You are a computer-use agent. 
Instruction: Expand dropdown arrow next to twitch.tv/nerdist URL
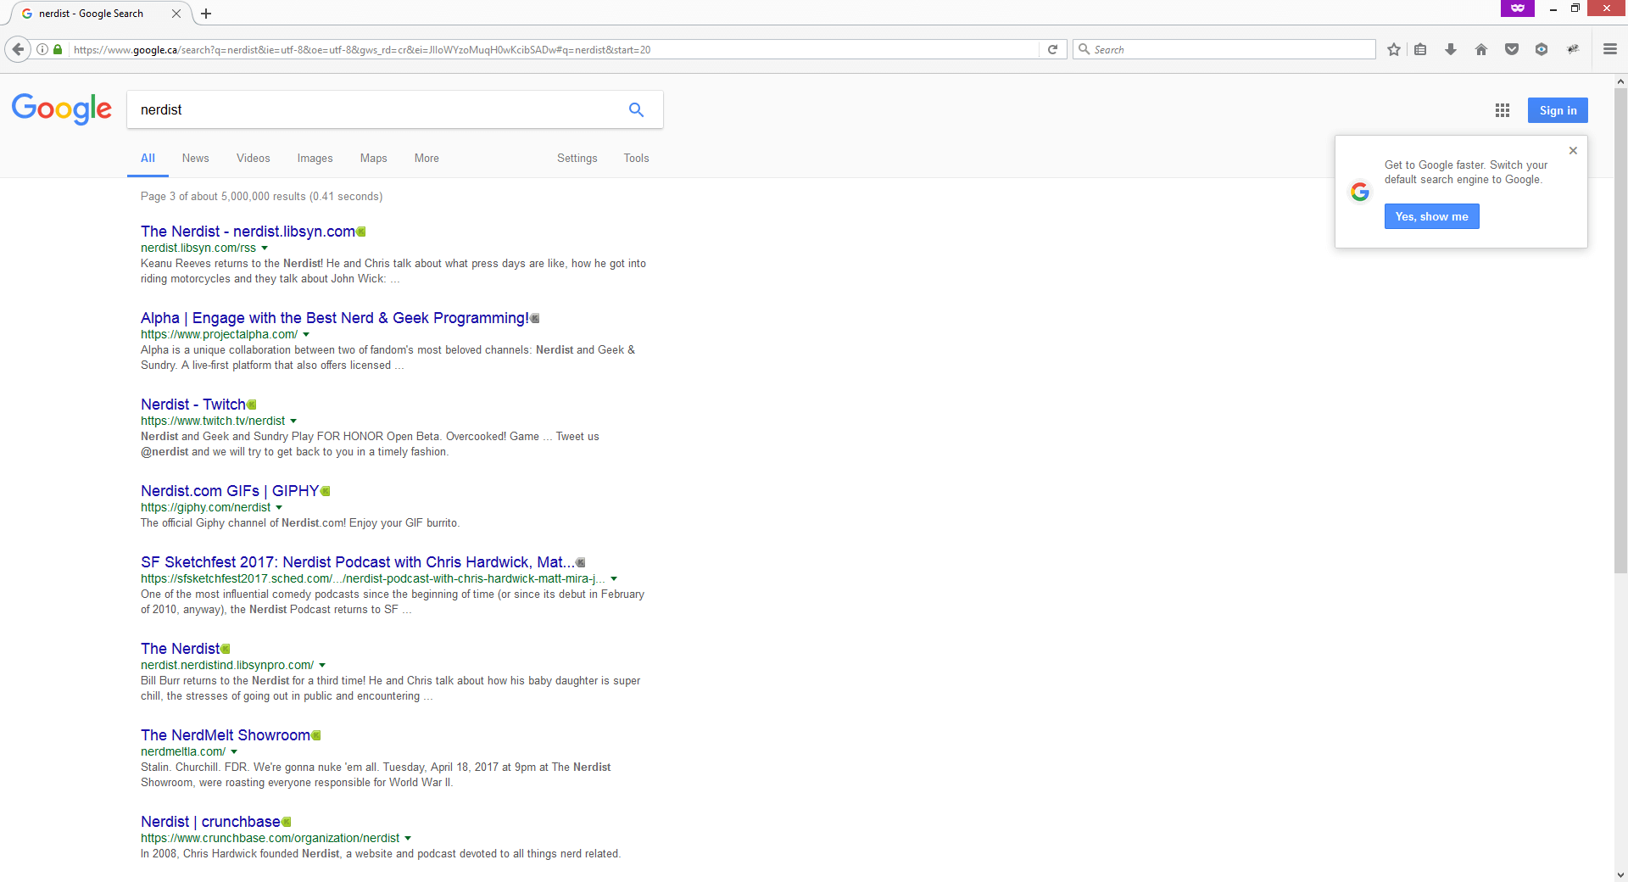293,421
